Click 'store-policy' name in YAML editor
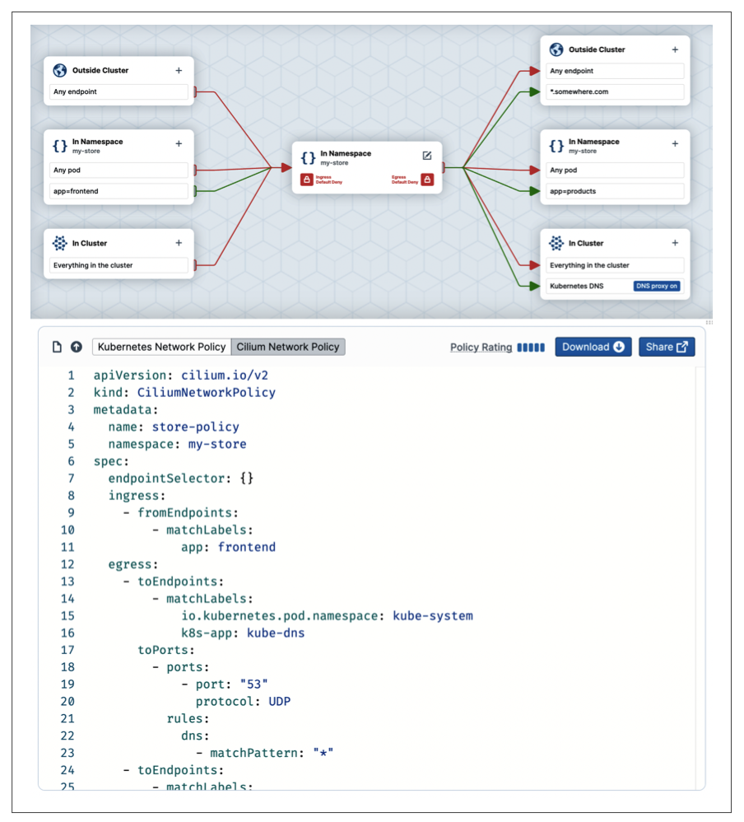This screenshot has height=822, width=744. click(195, 427)
